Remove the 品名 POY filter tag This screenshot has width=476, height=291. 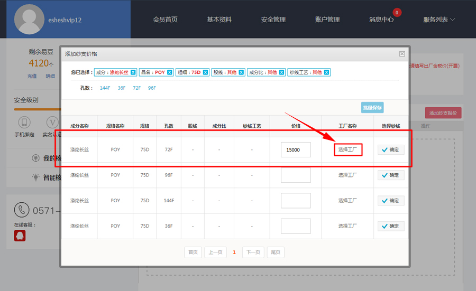coord(170,72)
